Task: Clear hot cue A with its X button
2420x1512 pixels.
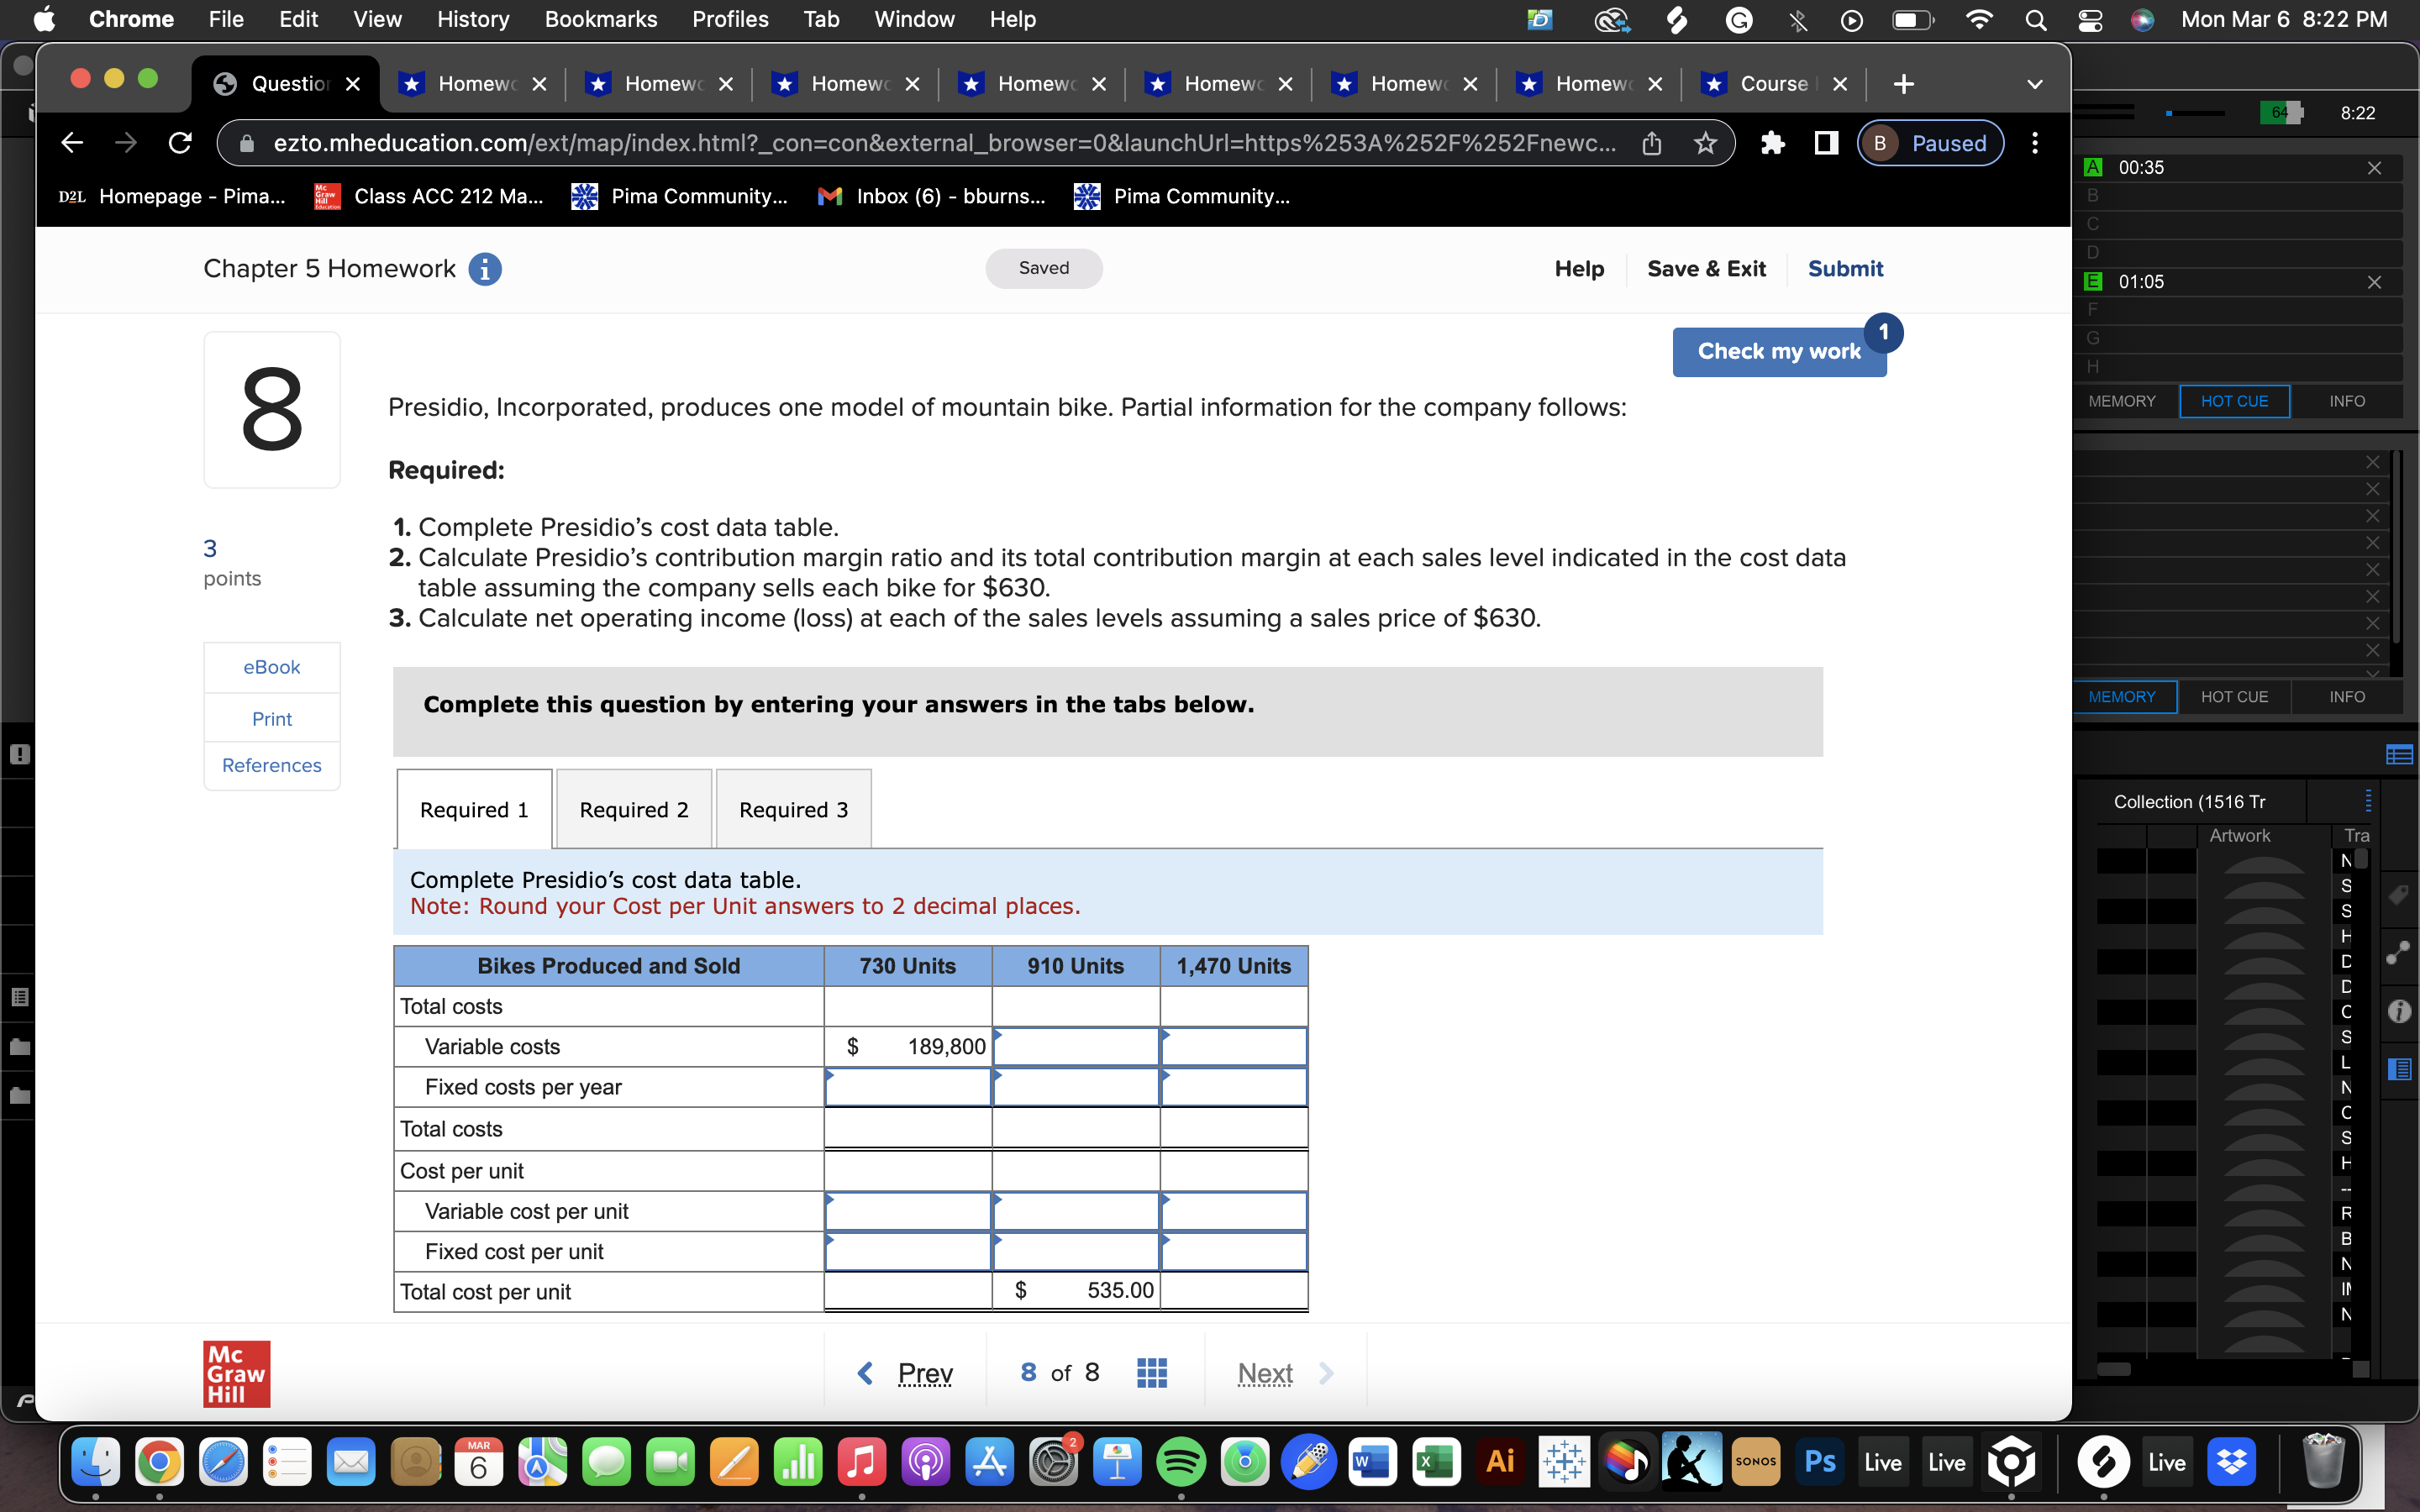Action: pyautogui.click(x=2376, y=168)
